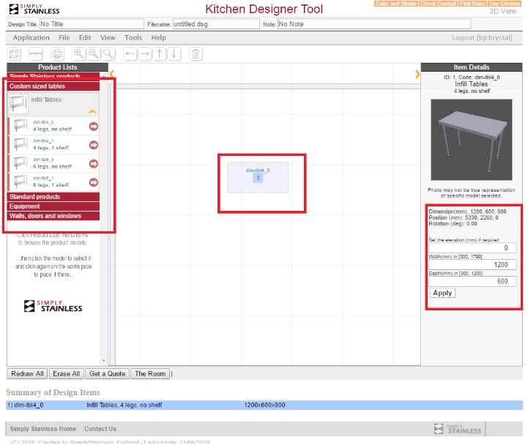Click the Get a Quote button
Image resolution: width=528 pixels, height=445 pixels.
[x=108, y=373]
